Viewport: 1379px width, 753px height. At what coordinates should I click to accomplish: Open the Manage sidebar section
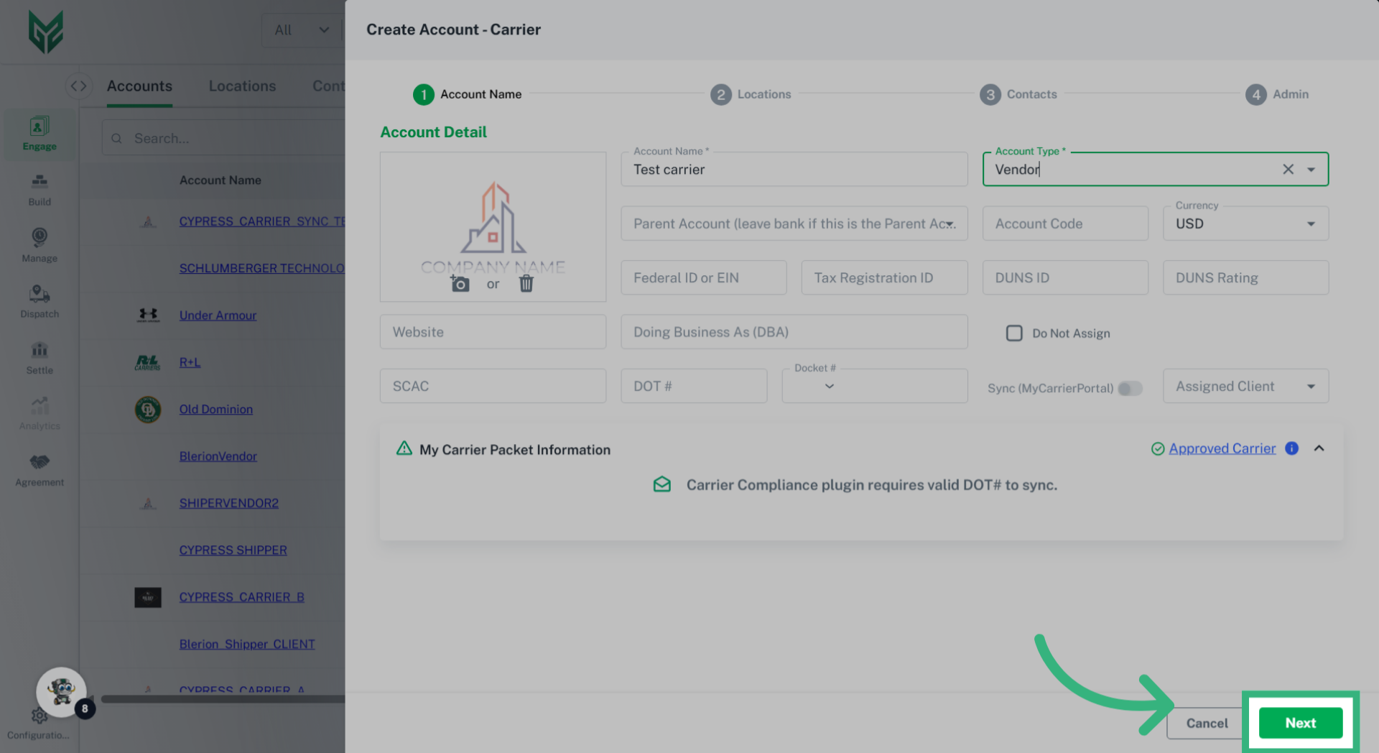pyautogui.click(x=40, y=245)
